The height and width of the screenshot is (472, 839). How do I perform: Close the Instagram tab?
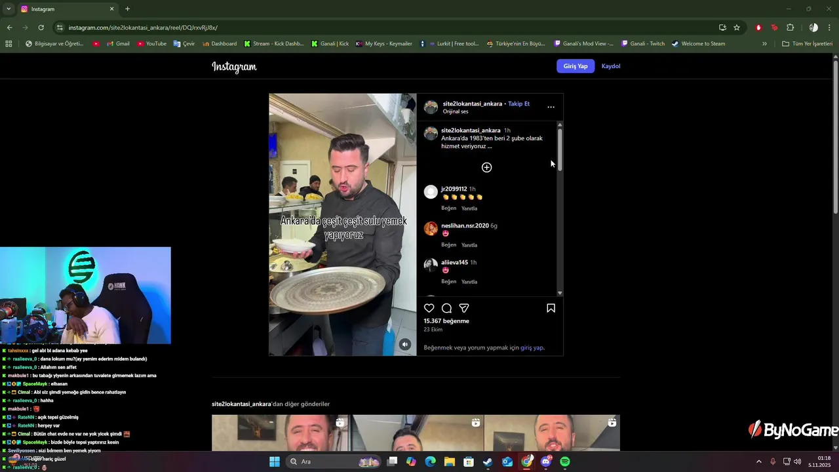[x=111, y=9]
